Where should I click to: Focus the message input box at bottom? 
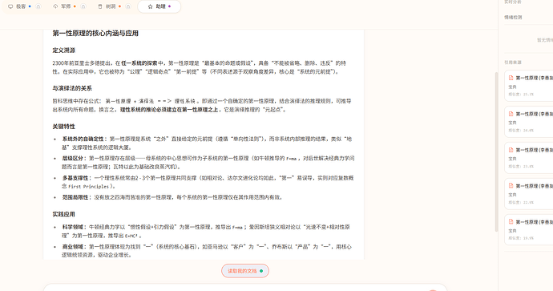coord(245,288)
